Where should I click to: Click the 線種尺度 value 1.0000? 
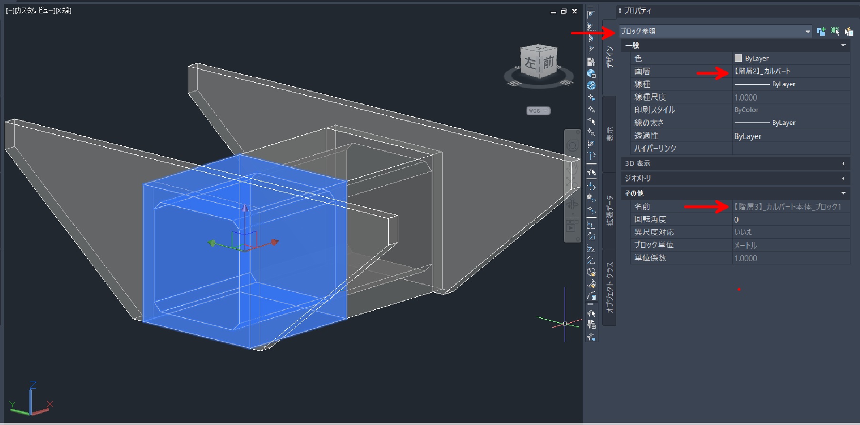tap(791, 97)
